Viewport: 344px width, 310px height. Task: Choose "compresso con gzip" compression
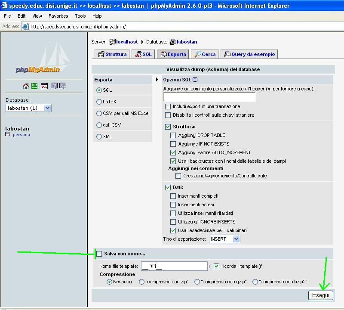tap(197, 282)
